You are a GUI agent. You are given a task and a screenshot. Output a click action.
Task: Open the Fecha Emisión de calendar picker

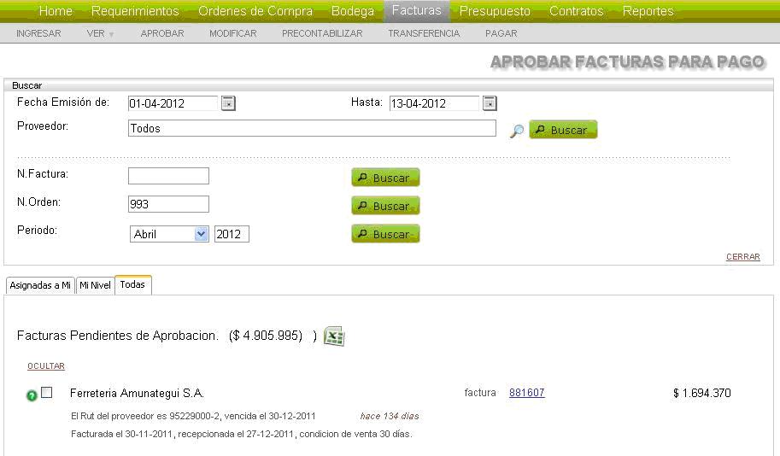click(x=228, y=103)
